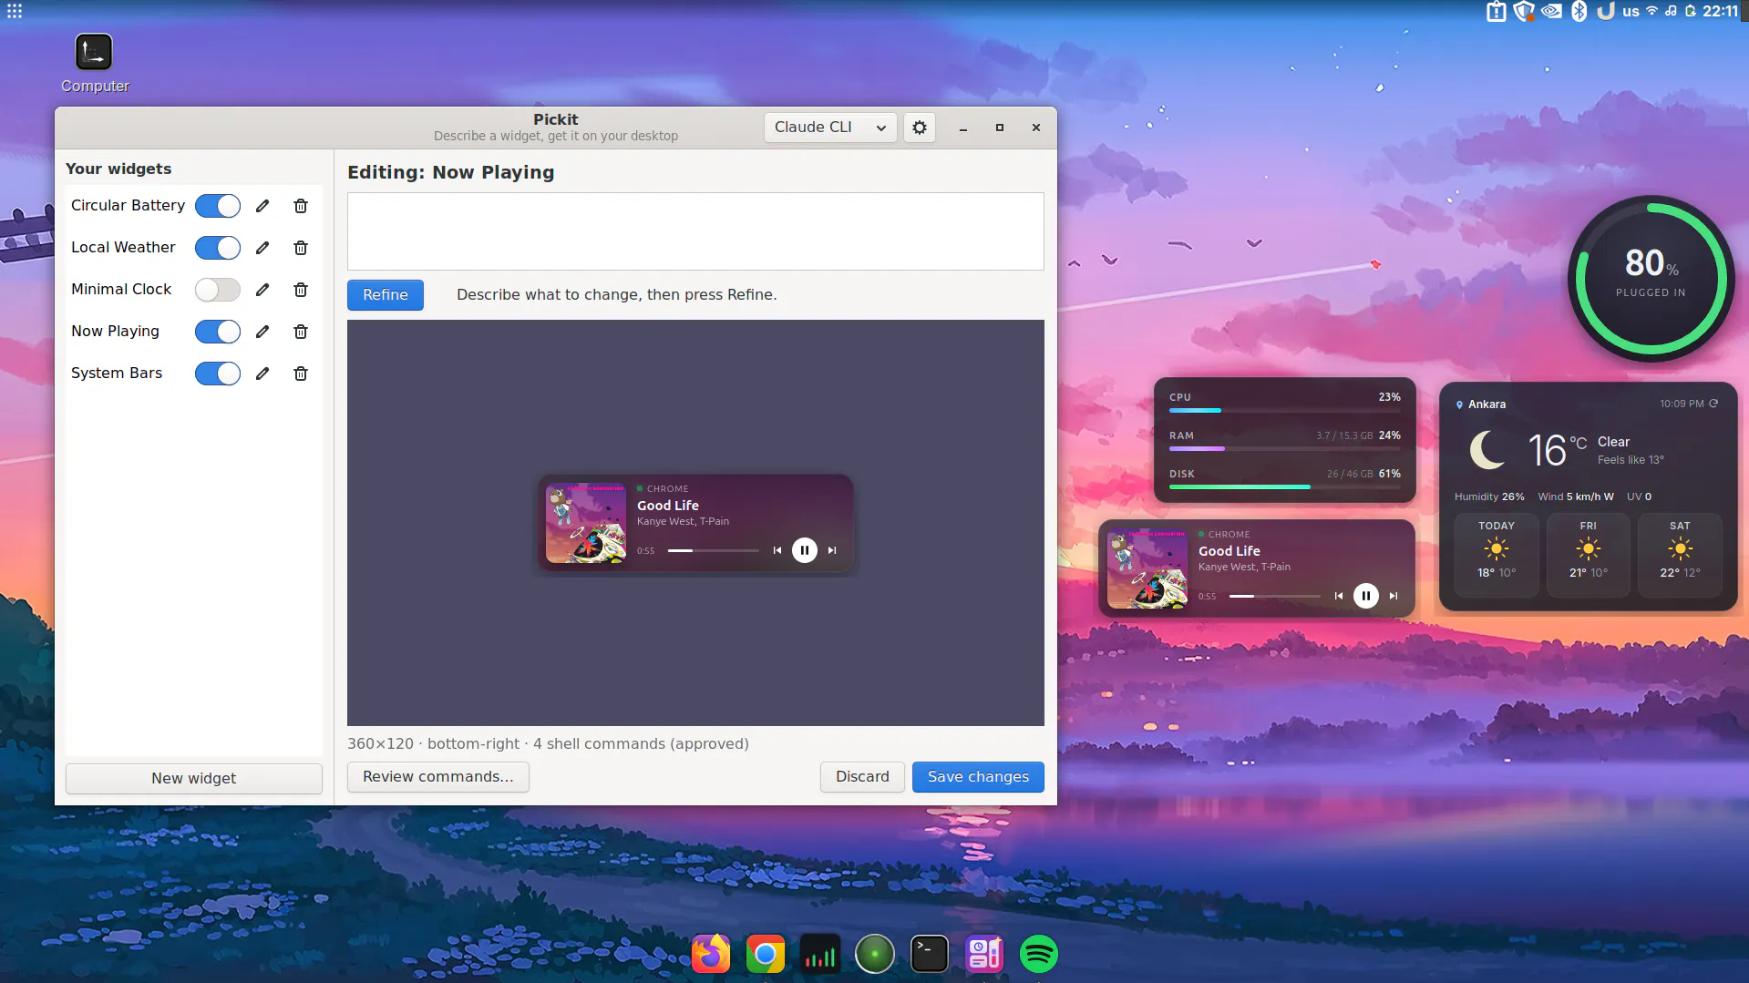Click album art on desktop Now Playing widget
The height and width of the screenshot is (983, 1749).
[x=1147, y=568]
